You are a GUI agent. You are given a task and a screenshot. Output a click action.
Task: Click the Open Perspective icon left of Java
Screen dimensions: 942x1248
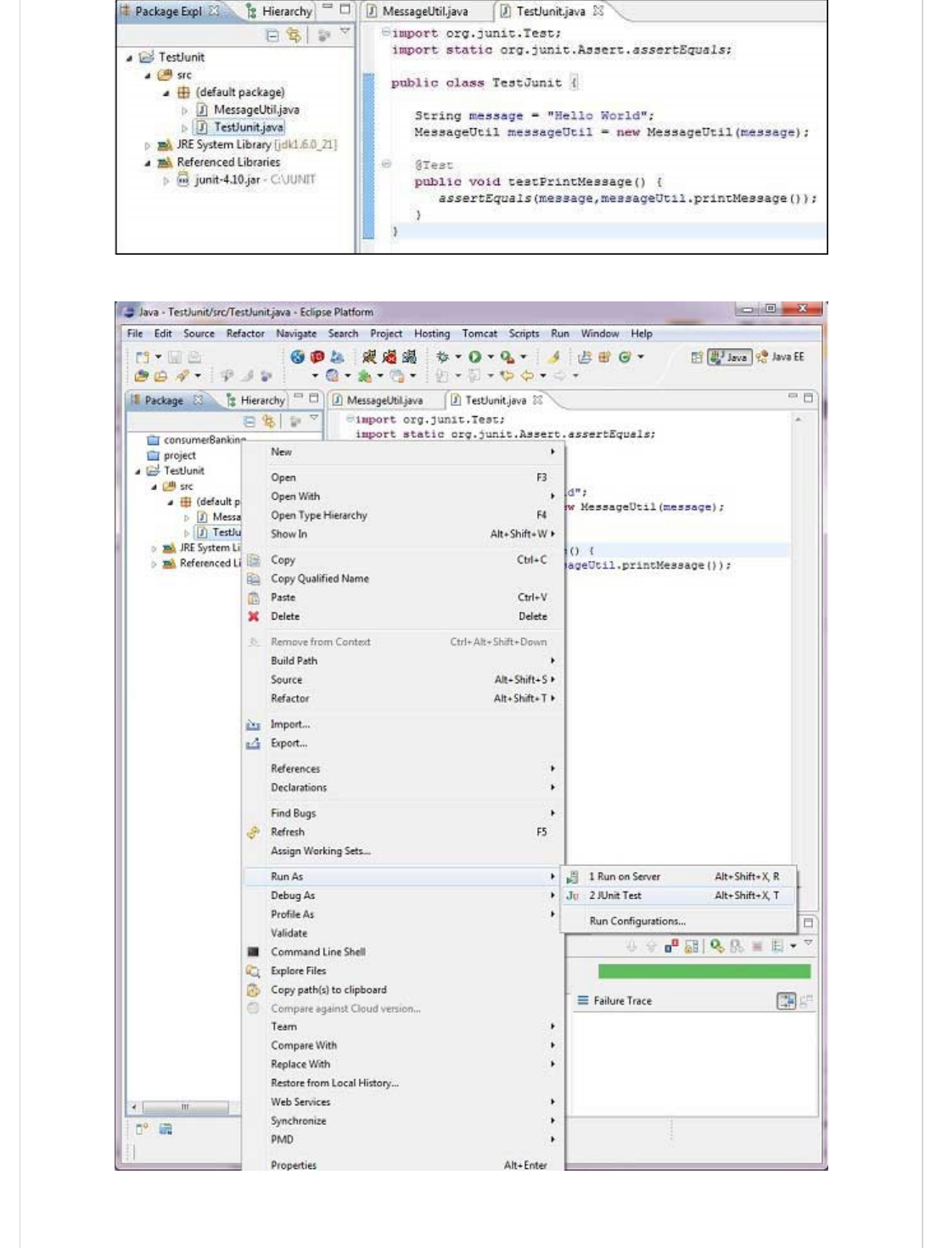tap(697, 357)
